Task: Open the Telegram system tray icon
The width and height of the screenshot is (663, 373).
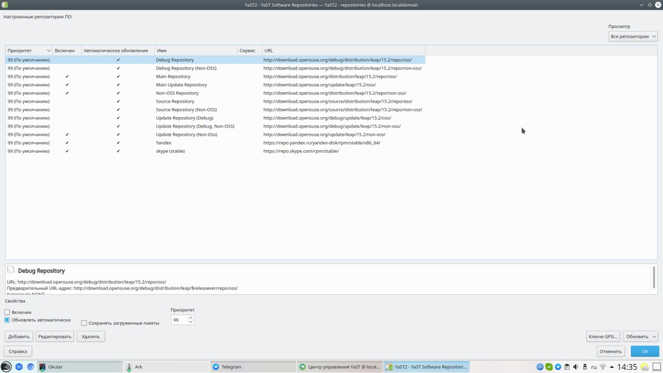Action: tap(558, 367)
